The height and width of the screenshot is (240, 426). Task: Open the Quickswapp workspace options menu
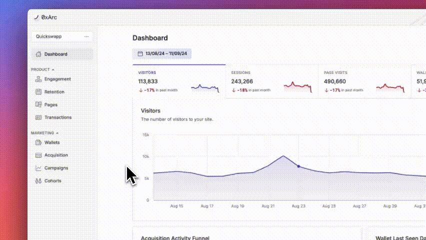(86, 36)
